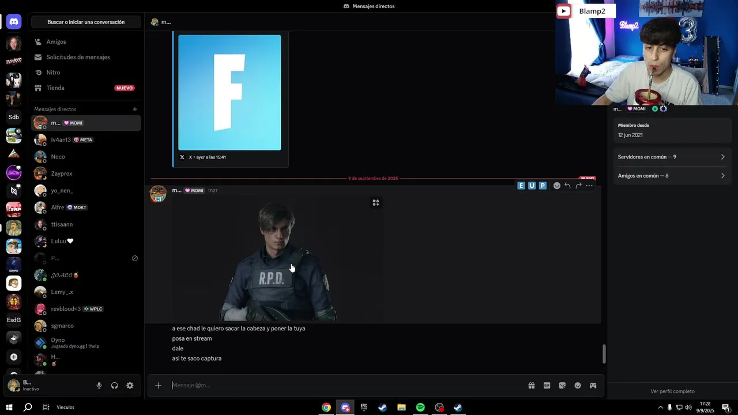The image size is (738, 415).
Task: Open Ver perfil completo link
Action: click(x=672, y=391)
